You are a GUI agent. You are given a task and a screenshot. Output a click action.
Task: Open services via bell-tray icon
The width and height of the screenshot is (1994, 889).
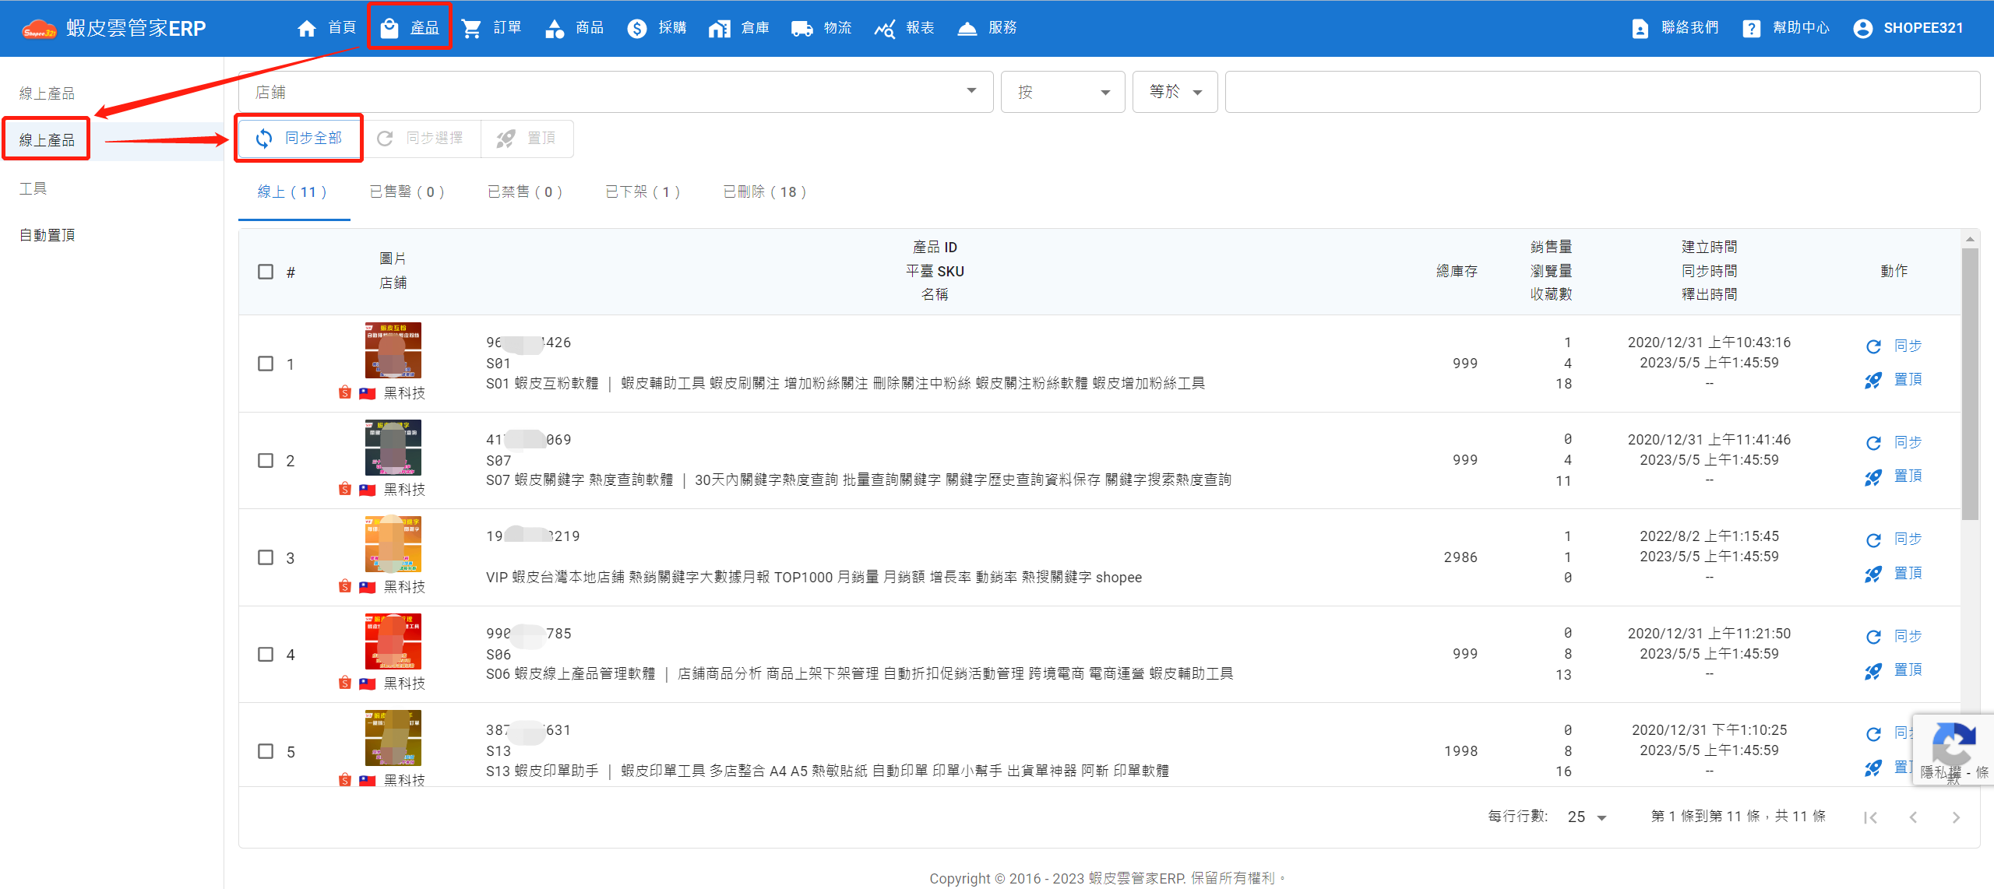[x=967, y=29]
